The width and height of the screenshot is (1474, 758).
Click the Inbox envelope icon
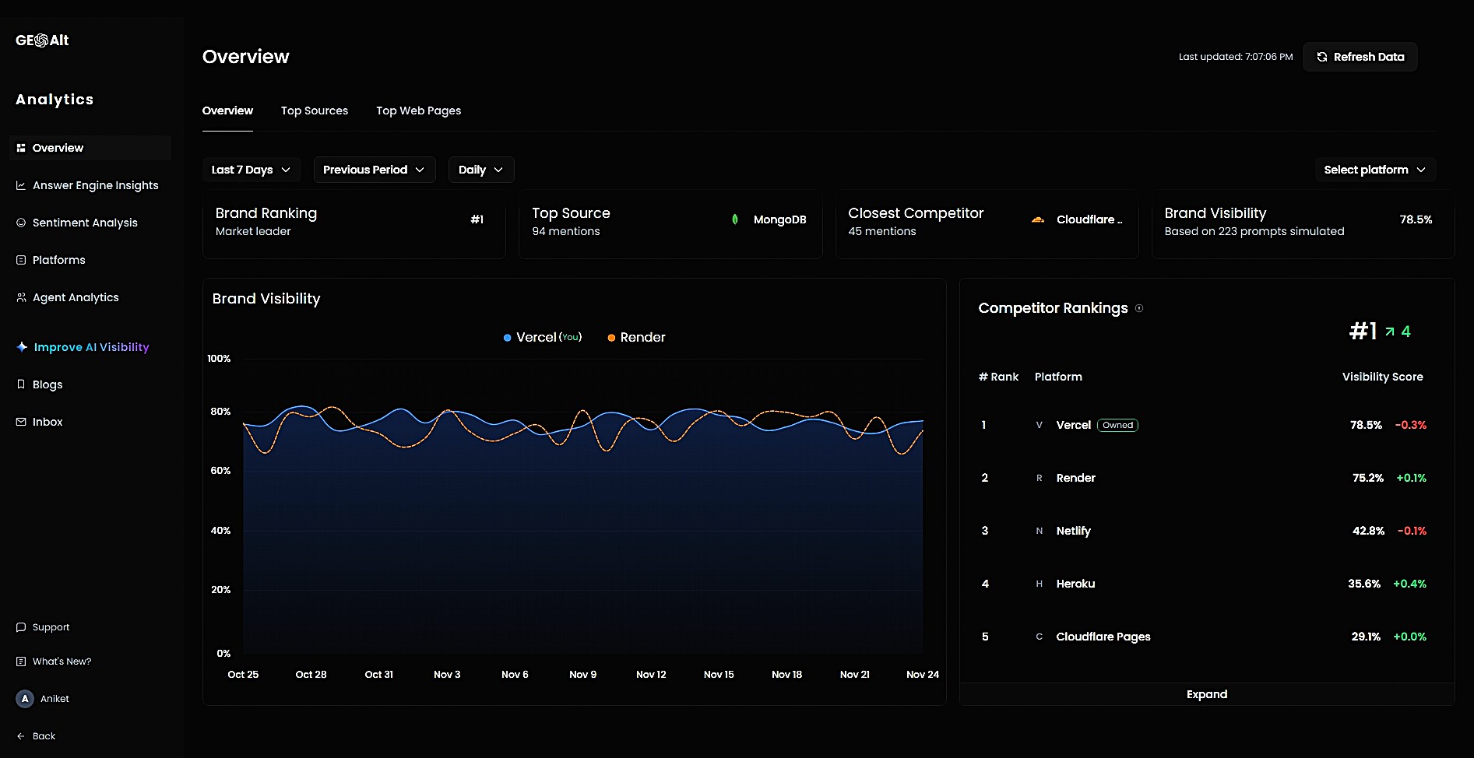coord(21,422)
